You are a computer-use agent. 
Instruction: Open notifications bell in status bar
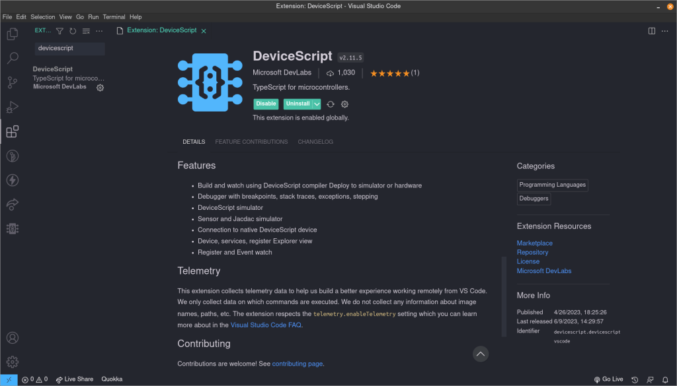pos(665,379)
